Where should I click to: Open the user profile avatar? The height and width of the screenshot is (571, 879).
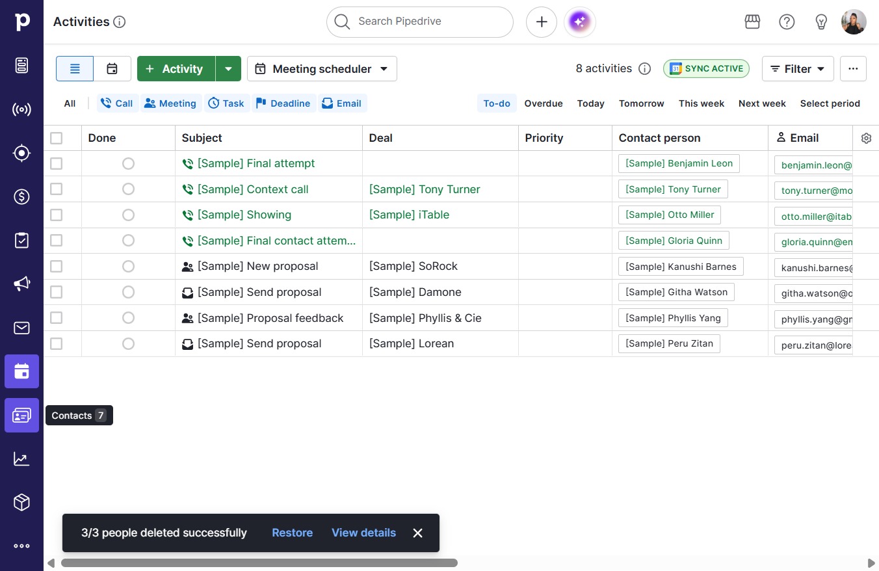854,21
